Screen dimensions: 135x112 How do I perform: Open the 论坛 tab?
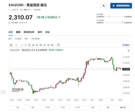(48, 32)
